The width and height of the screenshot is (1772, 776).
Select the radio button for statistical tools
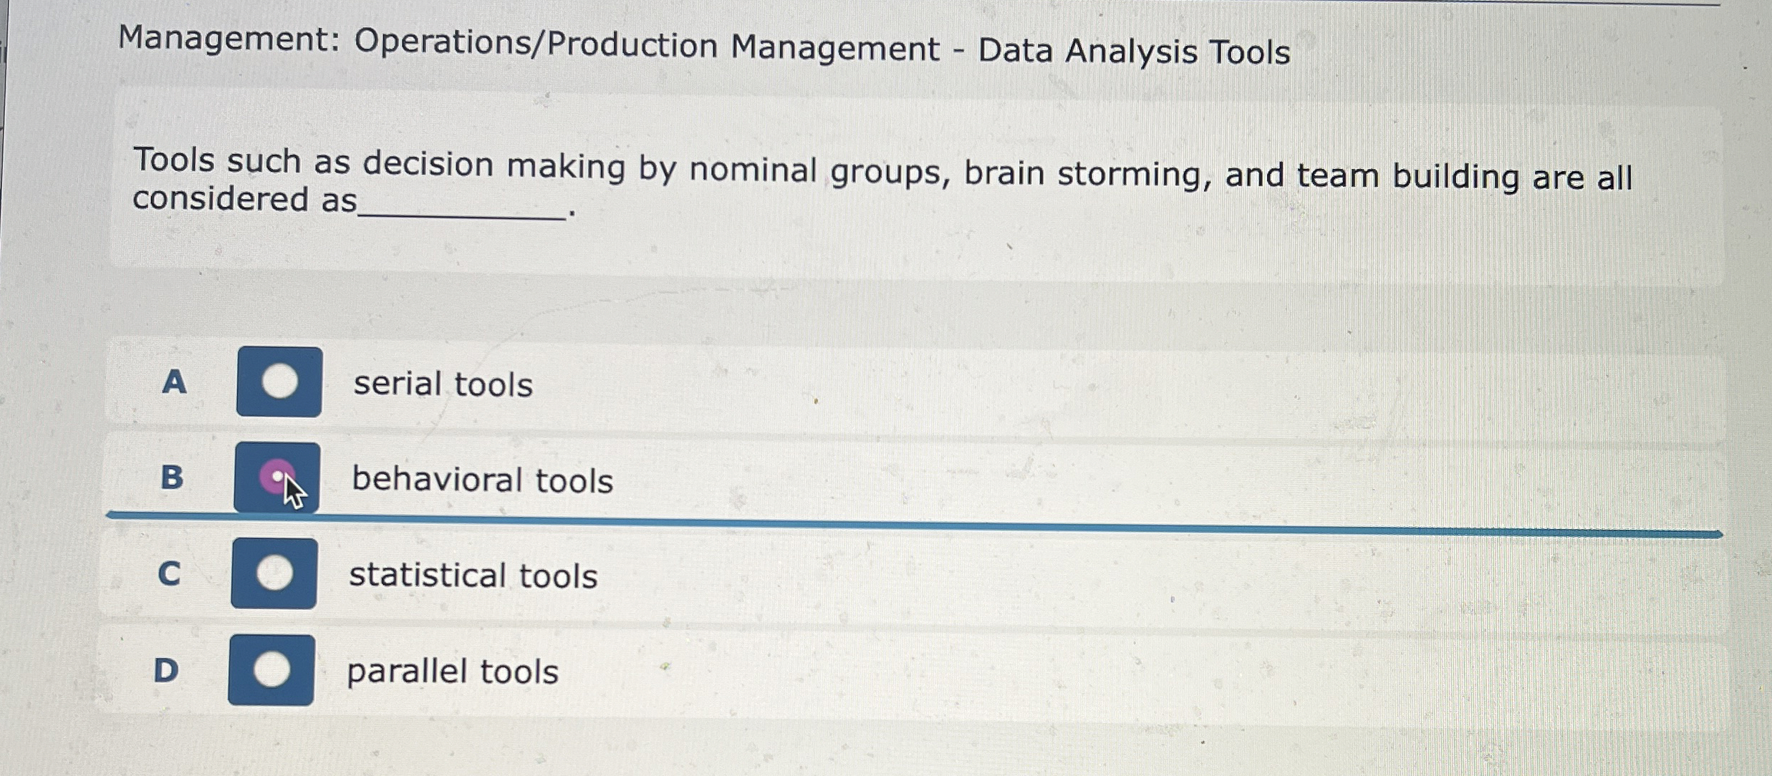[x=274, y=573]
